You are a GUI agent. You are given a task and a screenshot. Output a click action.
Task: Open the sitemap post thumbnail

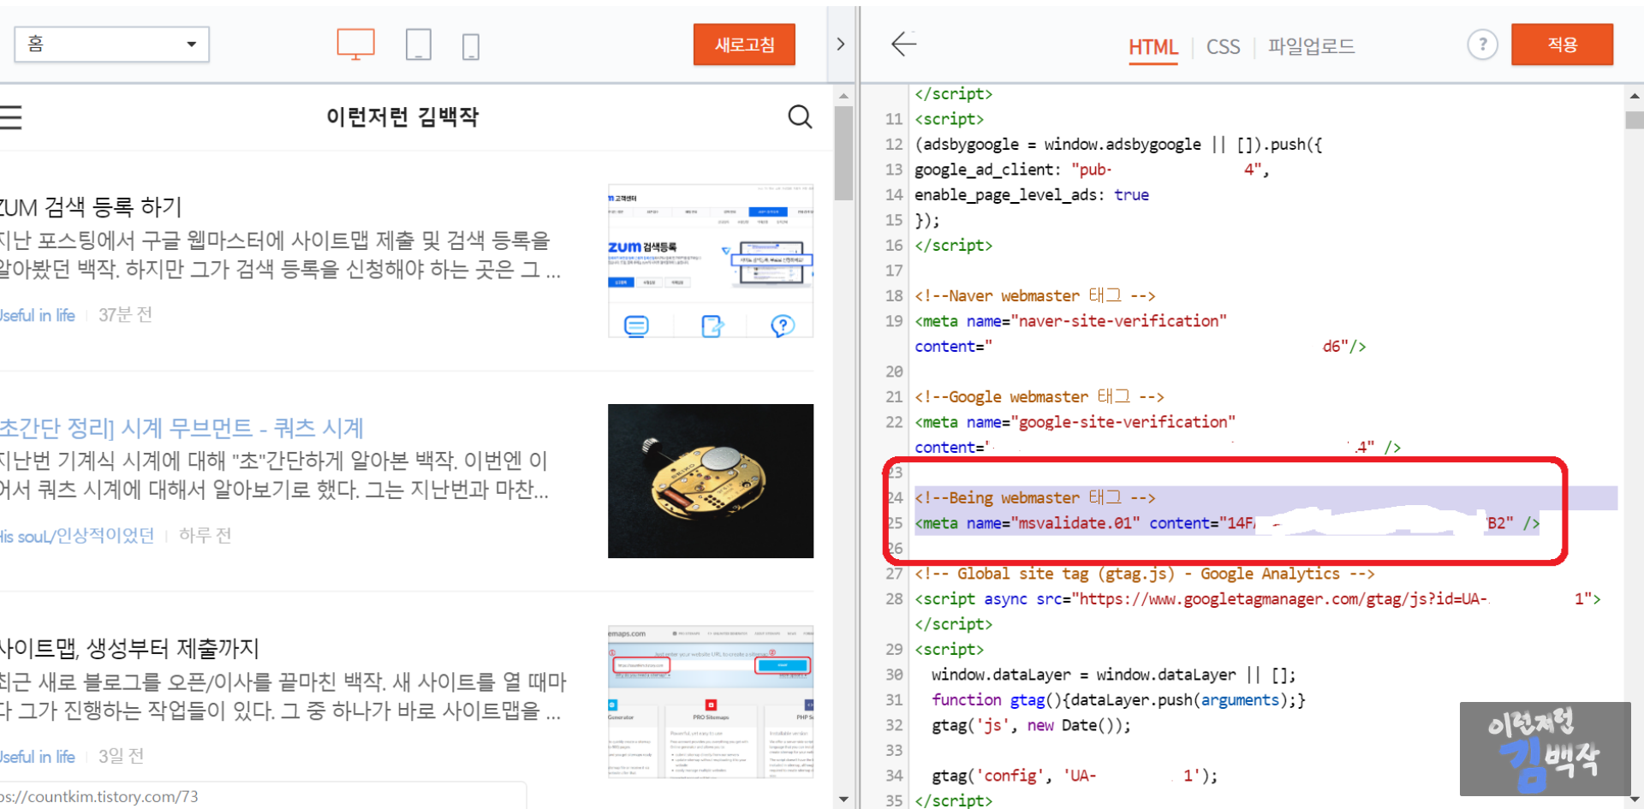711,701
